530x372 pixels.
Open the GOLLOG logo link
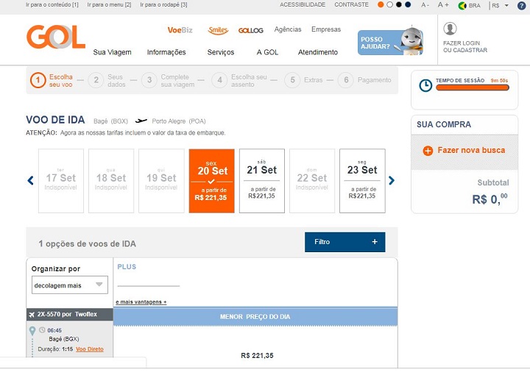pyautogui.click(x=251, y=30)
